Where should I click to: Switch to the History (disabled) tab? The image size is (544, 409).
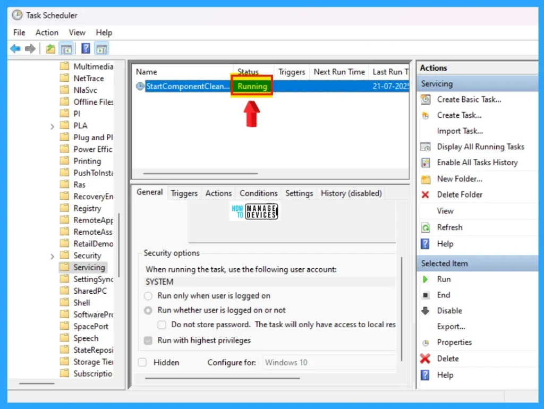[x=351, y=193]
